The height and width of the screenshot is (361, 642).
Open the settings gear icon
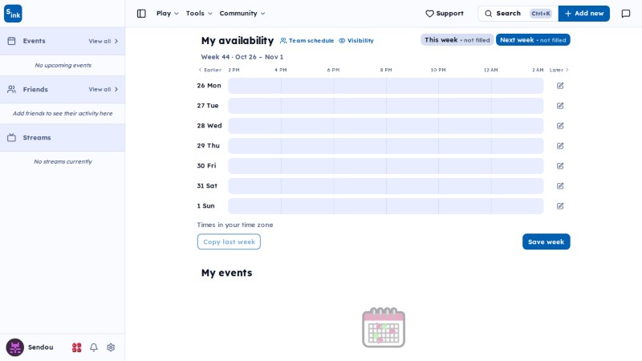coord(111,347)
